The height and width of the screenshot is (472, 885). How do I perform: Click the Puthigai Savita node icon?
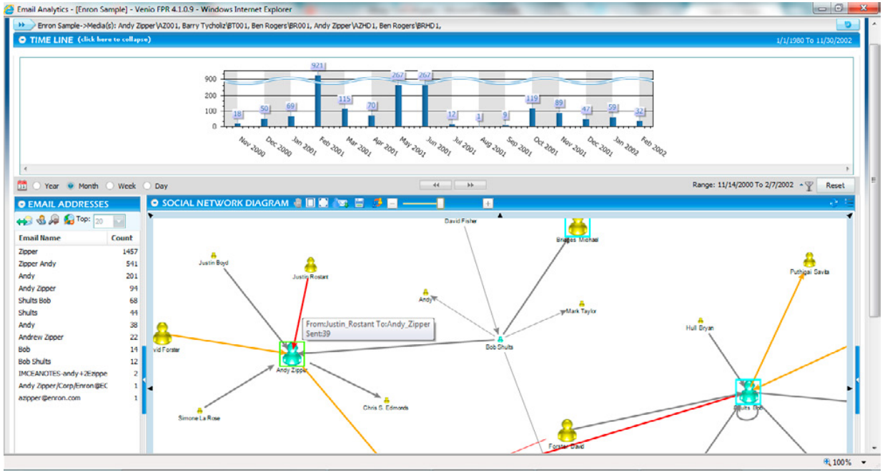click(809, 260)
